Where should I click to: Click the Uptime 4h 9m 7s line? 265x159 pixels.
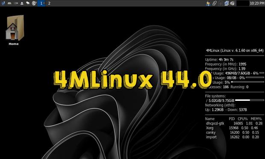[x=219, y=59]
